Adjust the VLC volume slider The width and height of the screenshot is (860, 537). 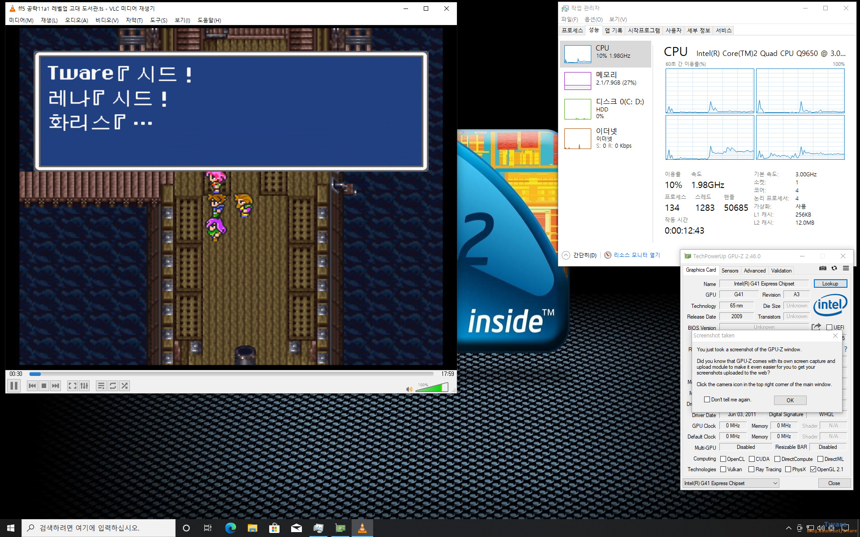[432, 388]
